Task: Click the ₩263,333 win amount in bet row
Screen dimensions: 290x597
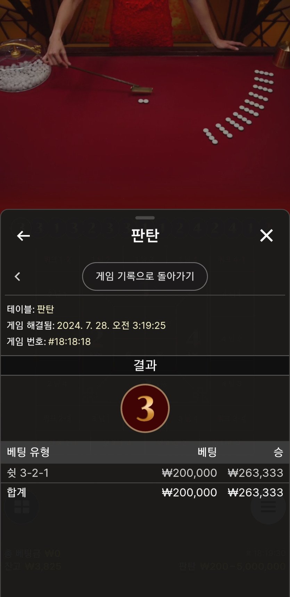Action: coord(255,473)
